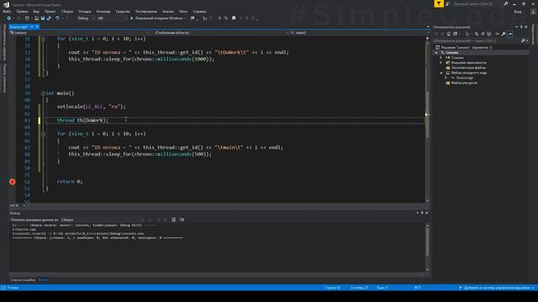Toggle word wrap in output panel
Screen dimensions: 538x302
tap(182, 220)
